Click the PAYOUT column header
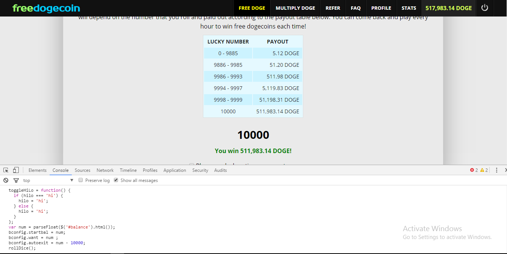 tap(277, 42)
